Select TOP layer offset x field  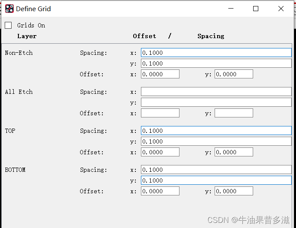(160, 152)
